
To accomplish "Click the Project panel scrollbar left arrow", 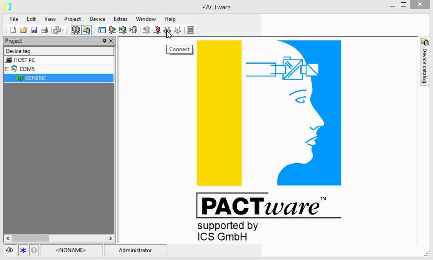I will tap(8, 238).
